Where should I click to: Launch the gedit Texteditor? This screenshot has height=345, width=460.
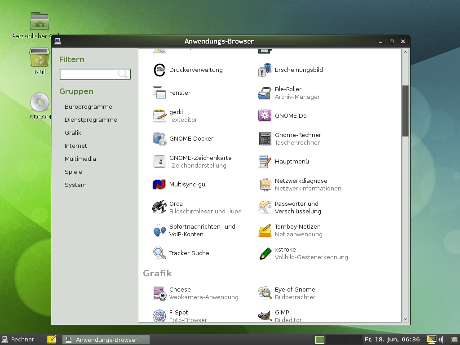tap(177, 115)
